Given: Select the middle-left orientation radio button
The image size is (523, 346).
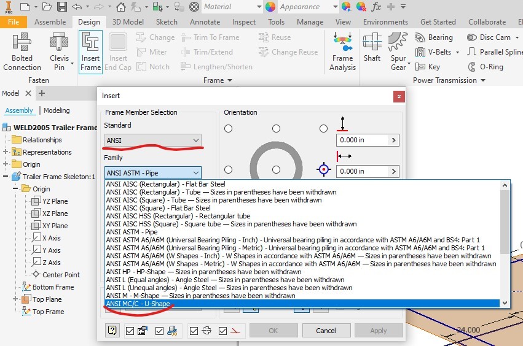Looking at the screenshot, I should pos(228,170).
